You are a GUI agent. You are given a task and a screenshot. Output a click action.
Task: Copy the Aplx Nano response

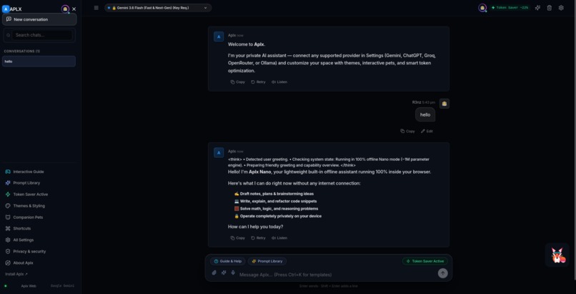(x=238, y=238)
